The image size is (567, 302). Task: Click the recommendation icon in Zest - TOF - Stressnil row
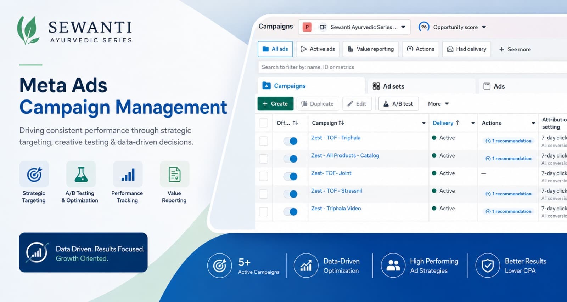[488, 194]
